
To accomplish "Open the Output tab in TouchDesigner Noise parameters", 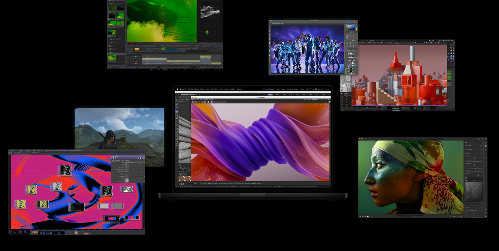I will (x=123, y=160).
